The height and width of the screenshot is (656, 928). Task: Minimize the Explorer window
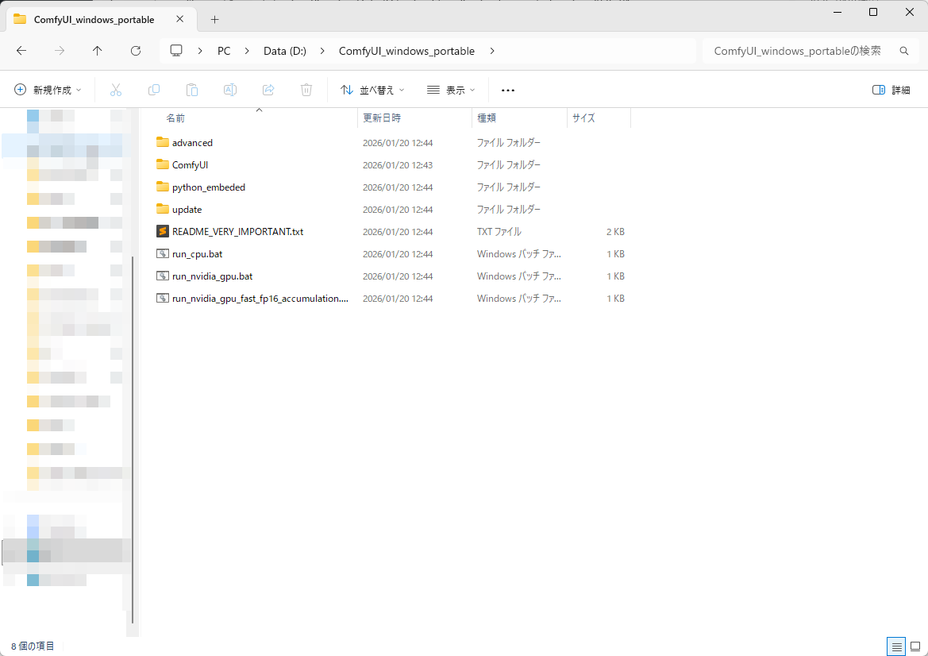click(x=837, y=12)
